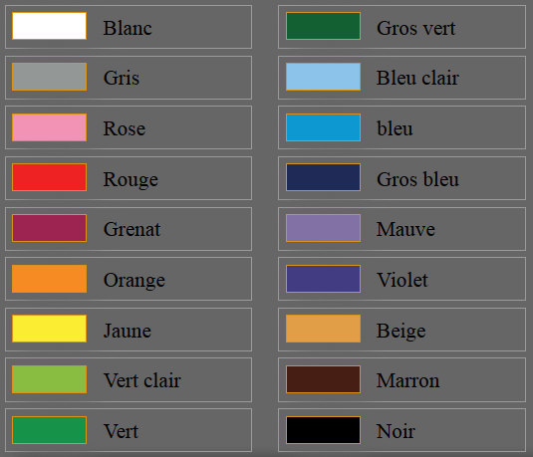Pick the Gros vert dark green swatch
This screenshot has height=457, width=533.
[323, 26]
